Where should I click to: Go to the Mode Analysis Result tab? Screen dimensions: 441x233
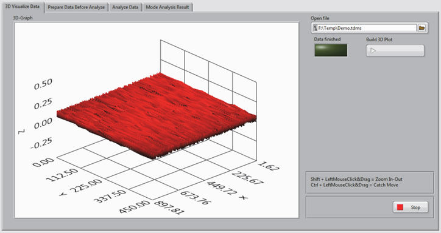pos(168,7)
